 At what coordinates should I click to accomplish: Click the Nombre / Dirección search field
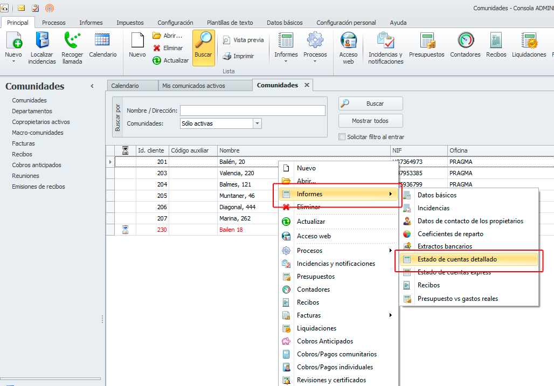[x=252, y=111]
